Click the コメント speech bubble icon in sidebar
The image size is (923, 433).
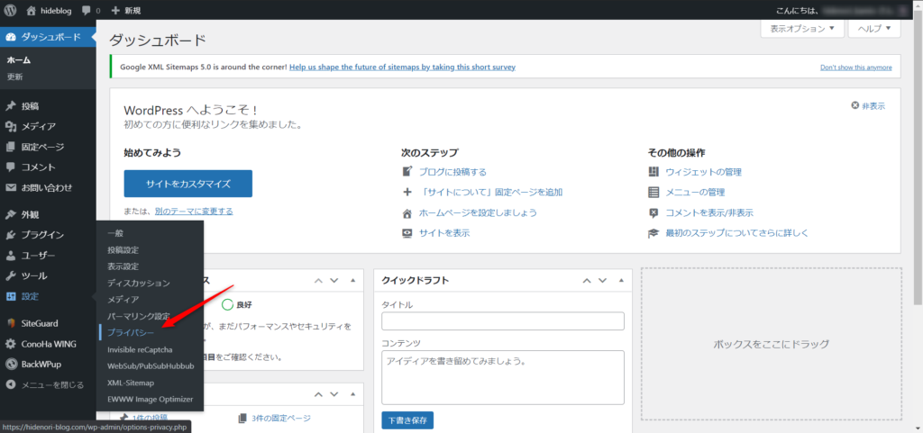[10, 167]
